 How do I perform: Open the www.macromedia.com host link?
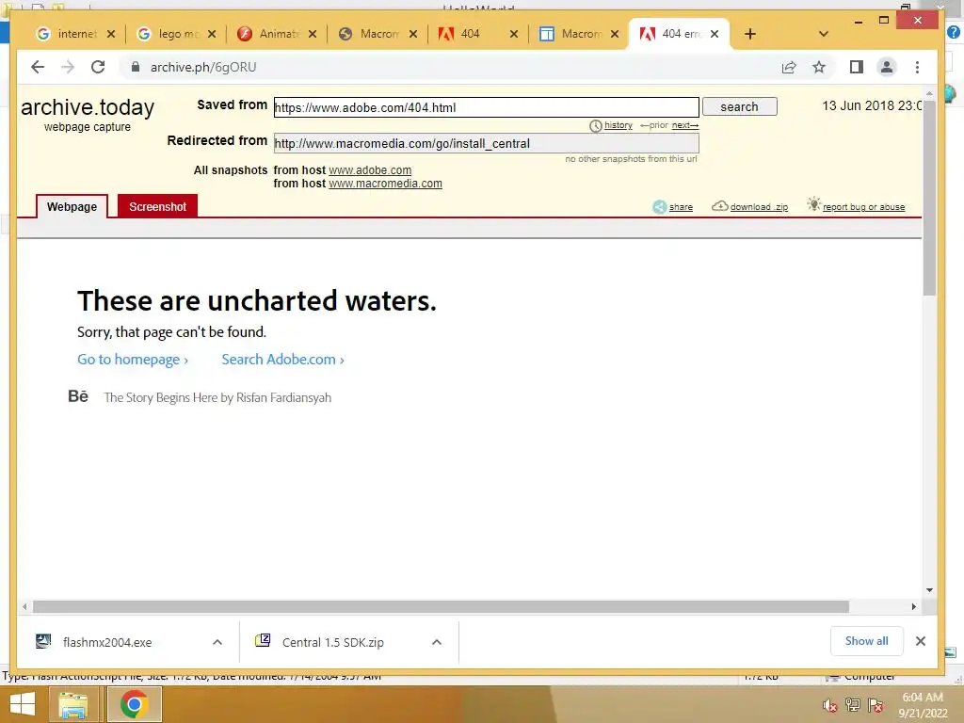click(385, 184)
